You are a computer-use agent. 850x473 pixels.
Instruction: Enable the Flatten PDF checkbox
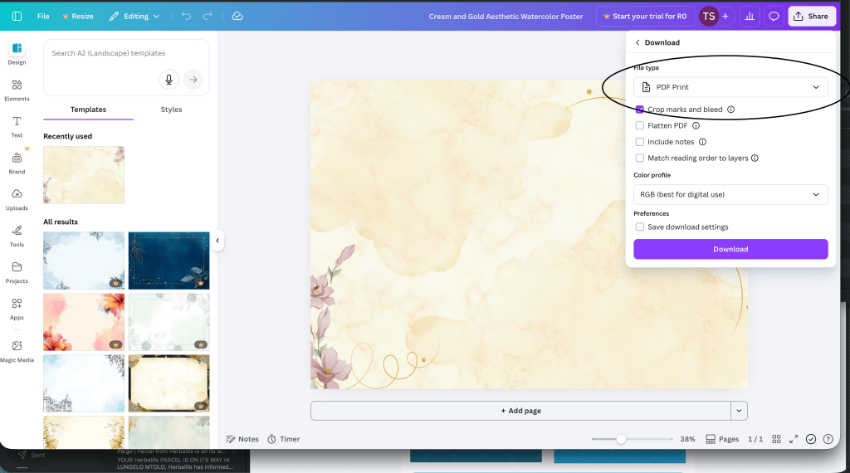640,126
